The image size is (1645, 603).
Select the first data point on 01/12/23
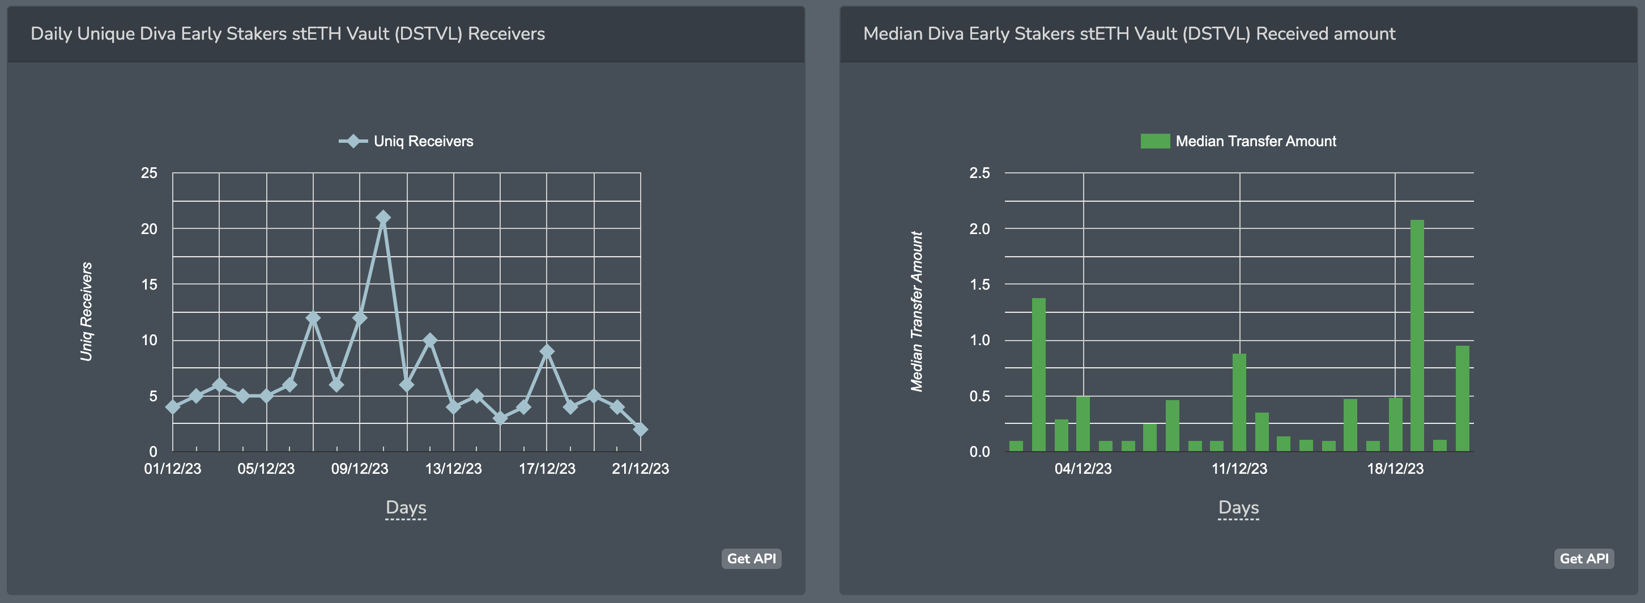point(172,407)
